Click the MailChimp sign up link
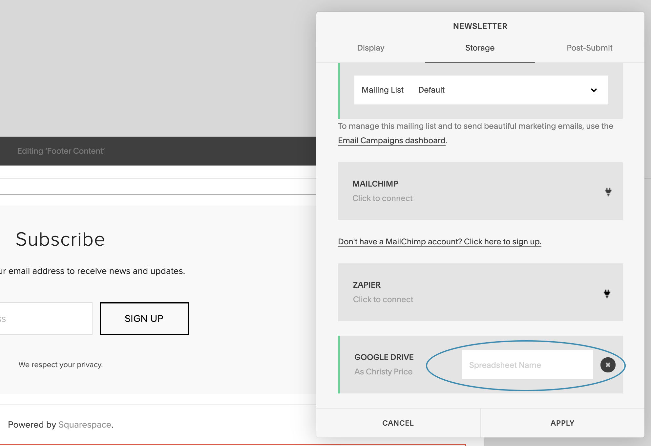Screen dimensions: 651x446 point(439,242)
